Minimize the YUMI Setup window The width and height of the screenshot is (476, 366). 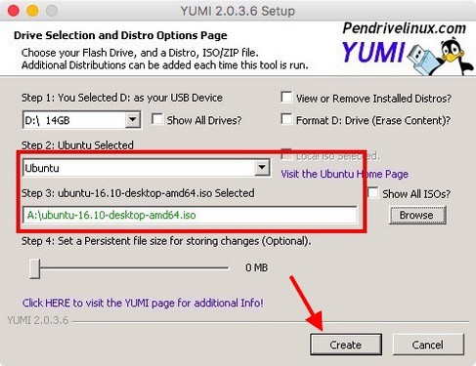tap(32, 11)
